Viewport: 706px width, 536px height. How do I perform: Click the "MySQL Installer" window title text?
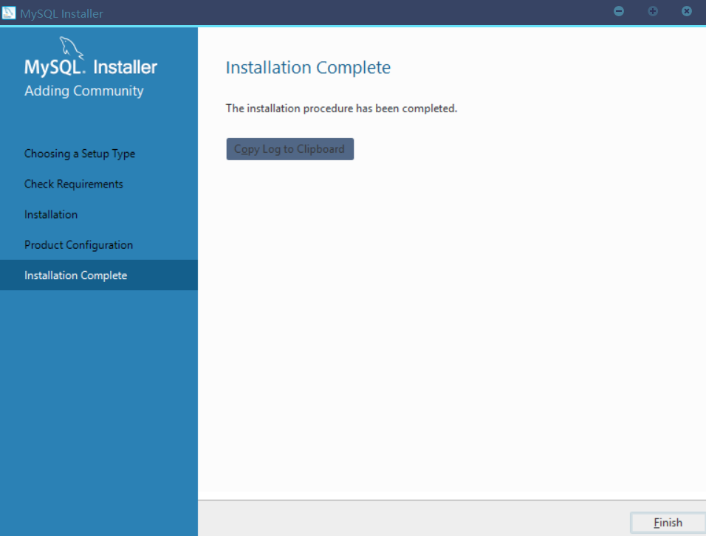point(61,13)
